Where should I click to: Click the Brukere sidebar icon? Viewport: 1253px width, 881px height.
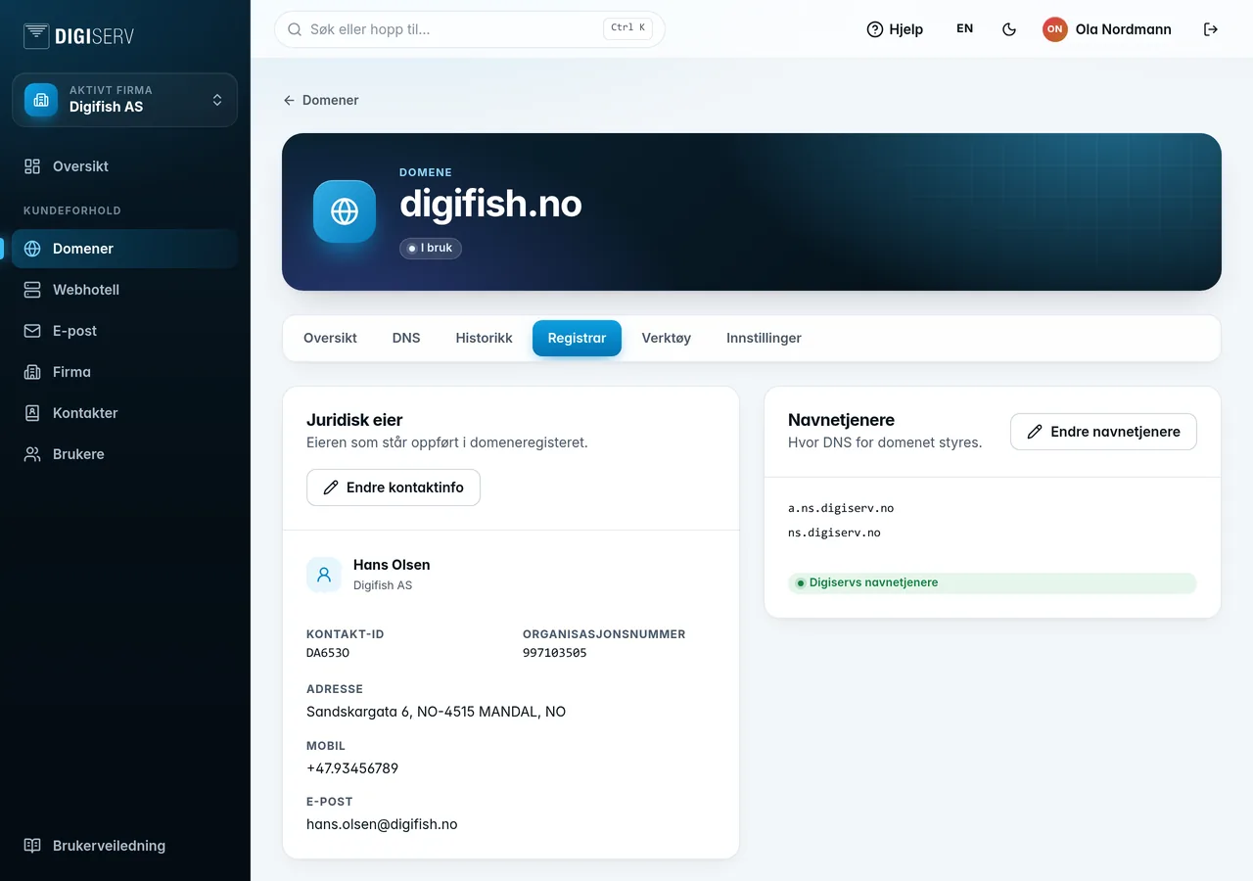[x=32, y=454]
